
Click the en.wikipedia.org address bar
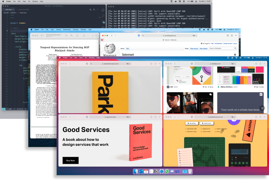169,36
